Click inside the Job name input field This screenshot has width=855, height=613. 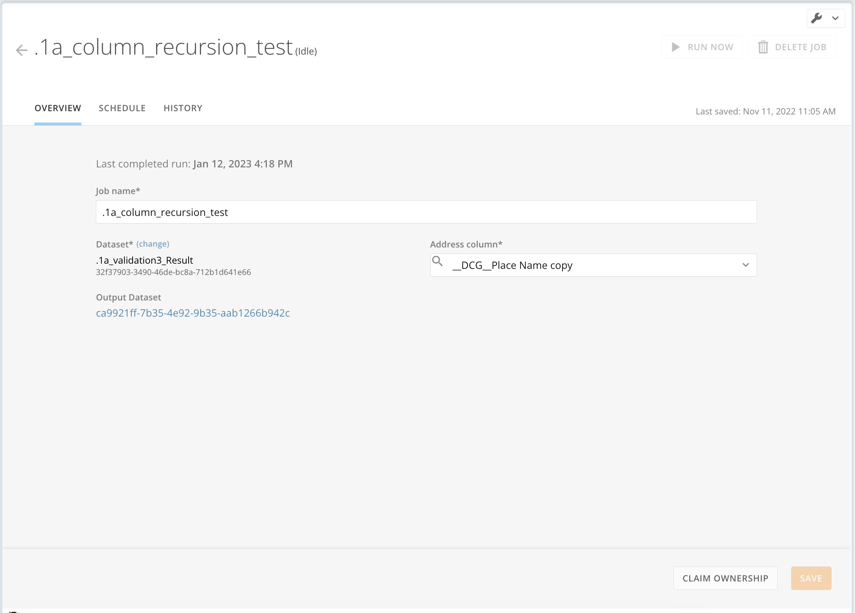pyautogui.click(x=425, y=212)
